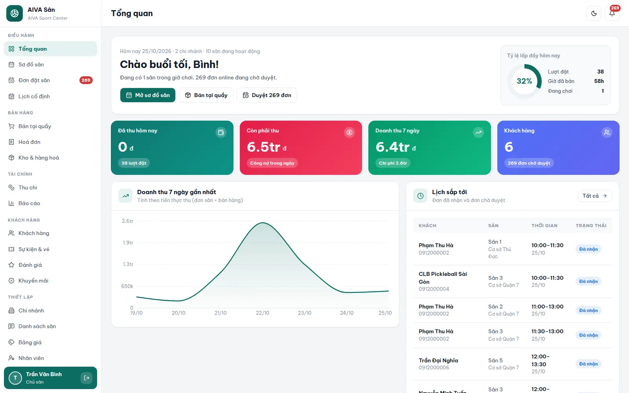Open Tất cả upcoming schedule link
This screenshot has width=629, height=393.
[x=595, y=196]
